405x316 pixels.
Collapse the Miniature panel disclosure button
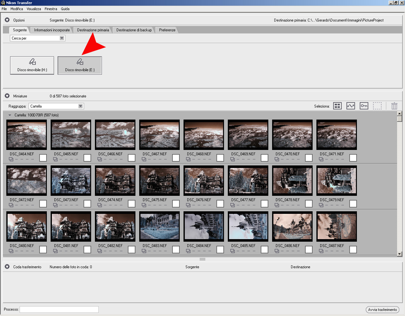(7, 96)
